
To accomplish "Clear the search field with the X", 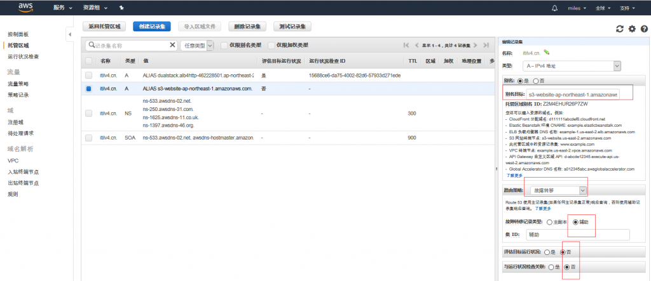I will (173, 45).
